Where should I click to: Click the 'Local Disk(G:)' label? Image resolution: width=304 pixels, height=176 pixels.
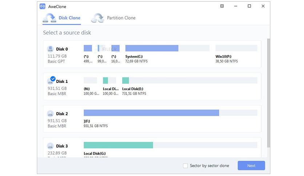(x=95, y=153)
